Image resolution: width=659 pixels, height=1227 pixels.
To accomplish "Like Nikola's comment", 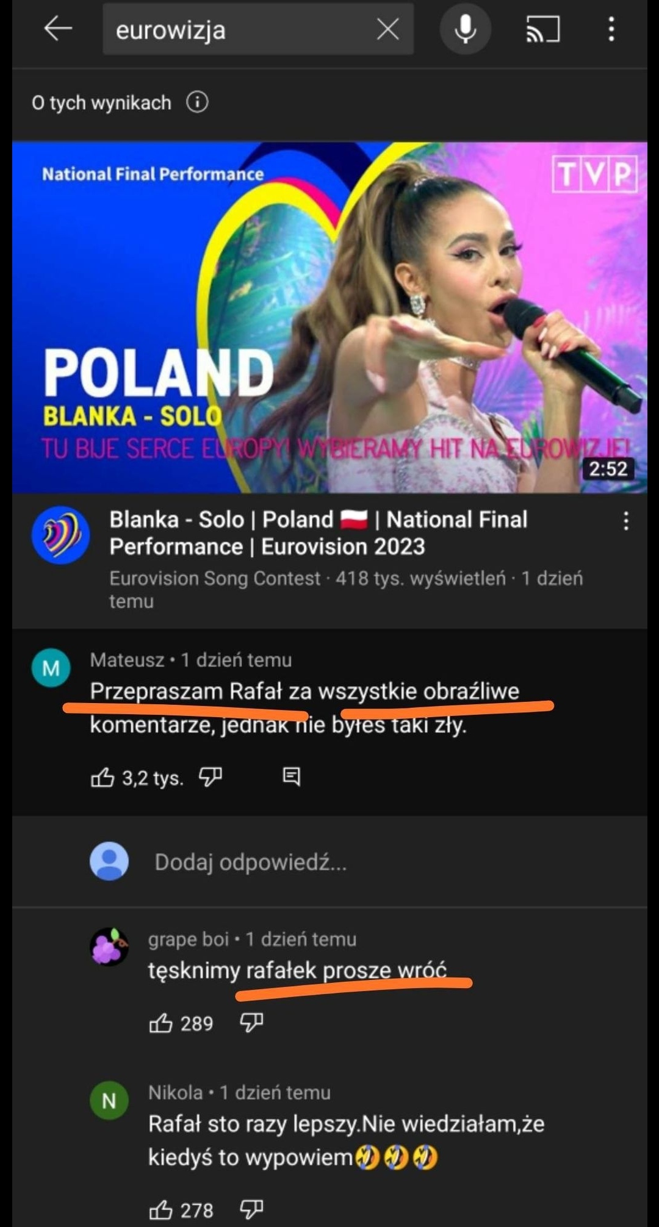I will pos(161,1210).
